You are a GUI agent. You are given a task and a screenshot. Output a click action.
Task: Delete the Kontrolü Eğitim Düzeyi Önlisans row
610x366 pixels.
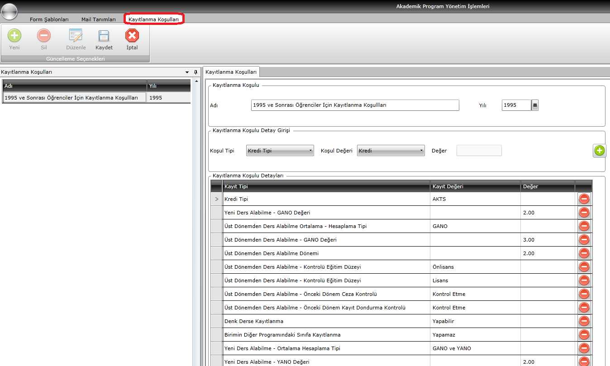click(x=584, y=267)
